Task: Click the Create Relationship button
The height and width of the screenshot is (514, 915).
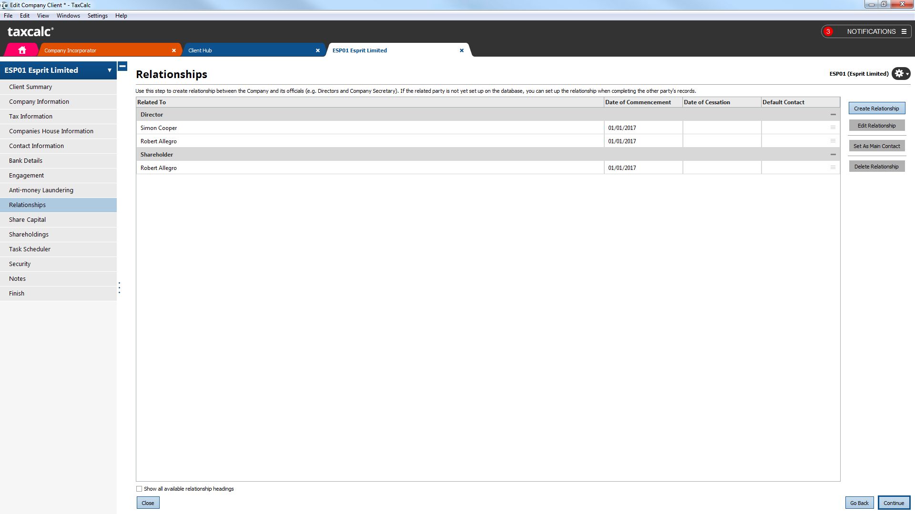Action: [876, 109]
